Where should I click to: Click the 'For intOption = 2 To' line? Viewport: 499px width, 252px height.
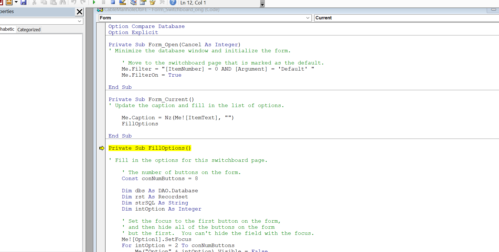tap(178, 245)
